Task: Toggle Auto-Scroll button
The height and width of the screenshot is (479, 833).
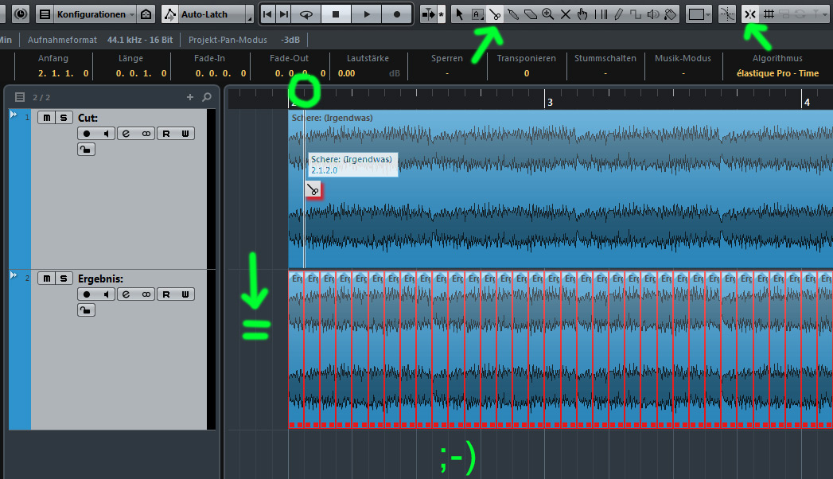Action: (427, 14)
